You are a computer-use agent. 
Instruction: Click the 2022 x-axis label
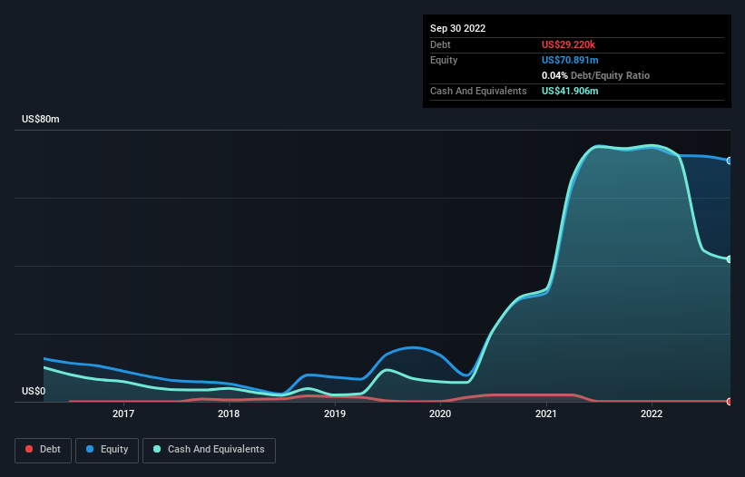pos(652,414)
